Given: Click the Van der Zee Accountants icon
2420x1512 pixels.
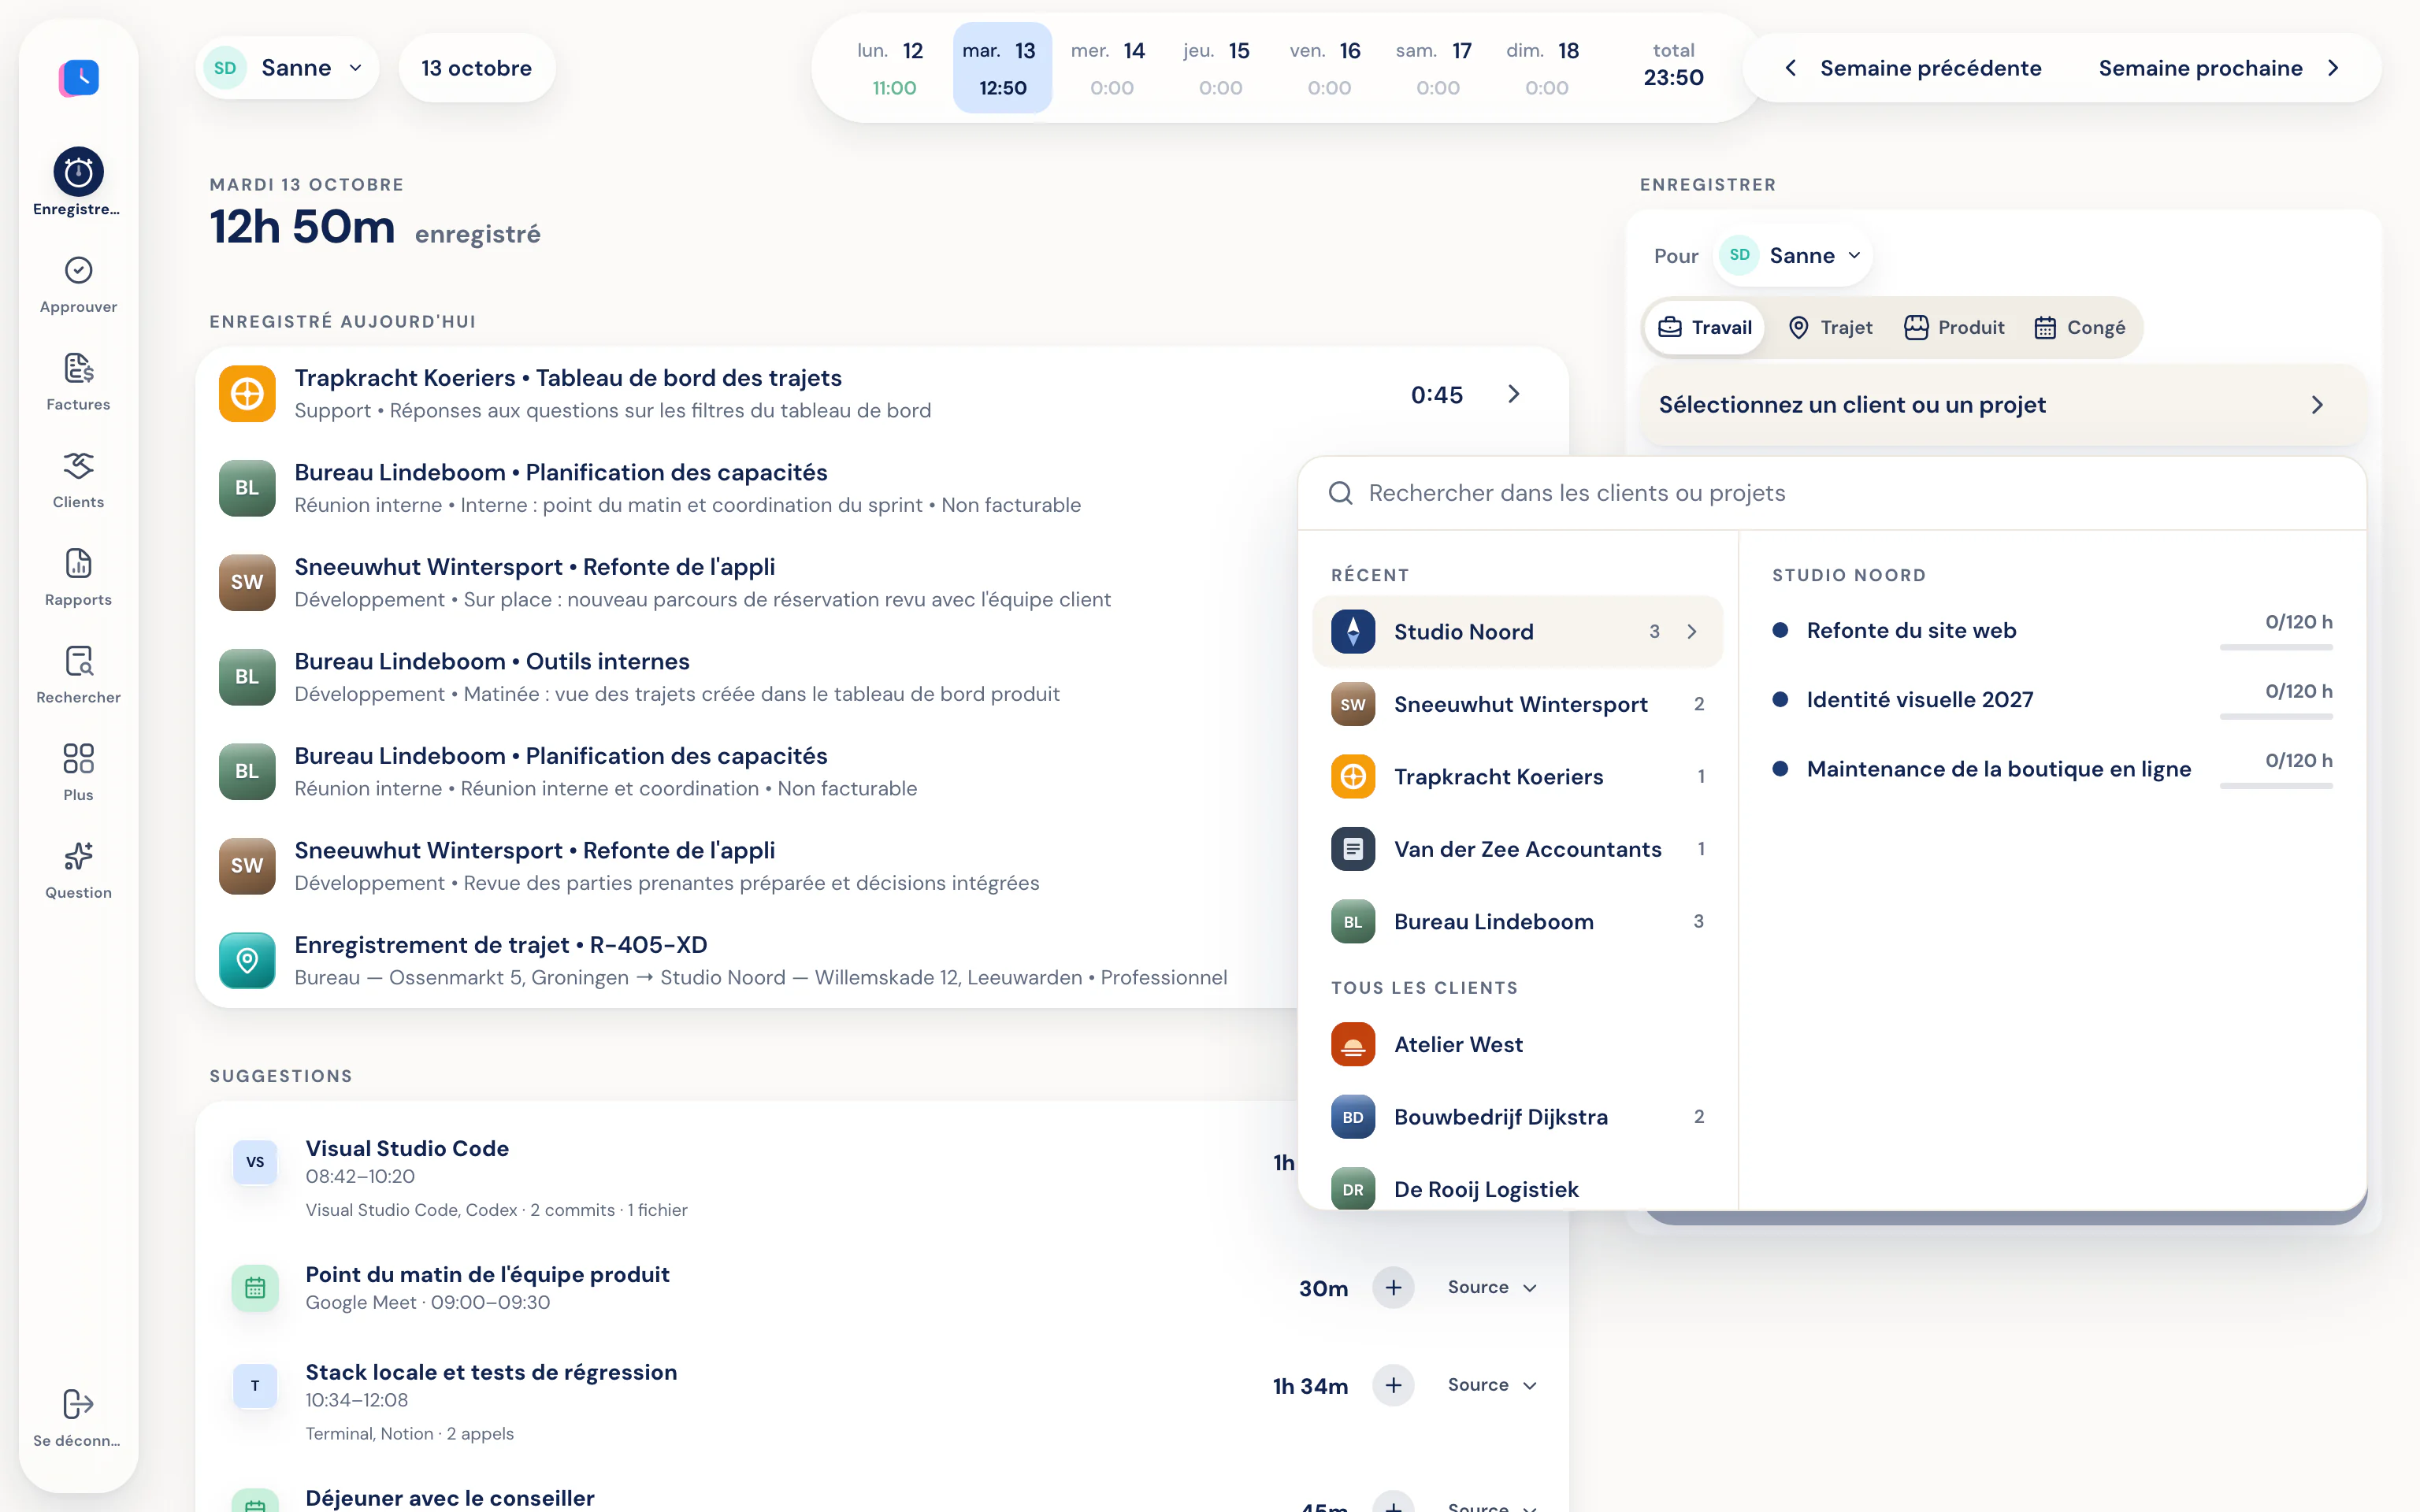Looking at the screenshot, I should click(1353, 849).
